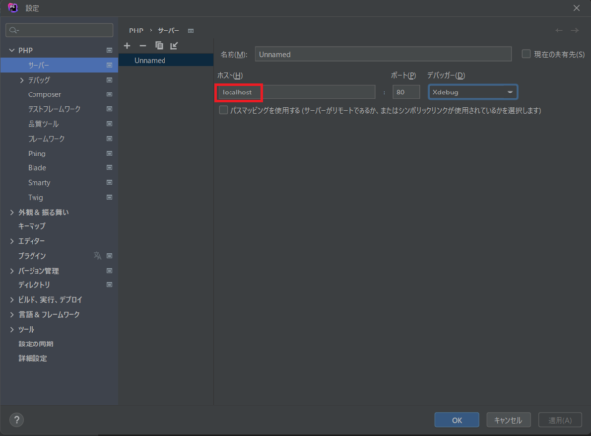Click the remove server minus icon
This screenshot has width=591, height=436.
click(142, 46)
